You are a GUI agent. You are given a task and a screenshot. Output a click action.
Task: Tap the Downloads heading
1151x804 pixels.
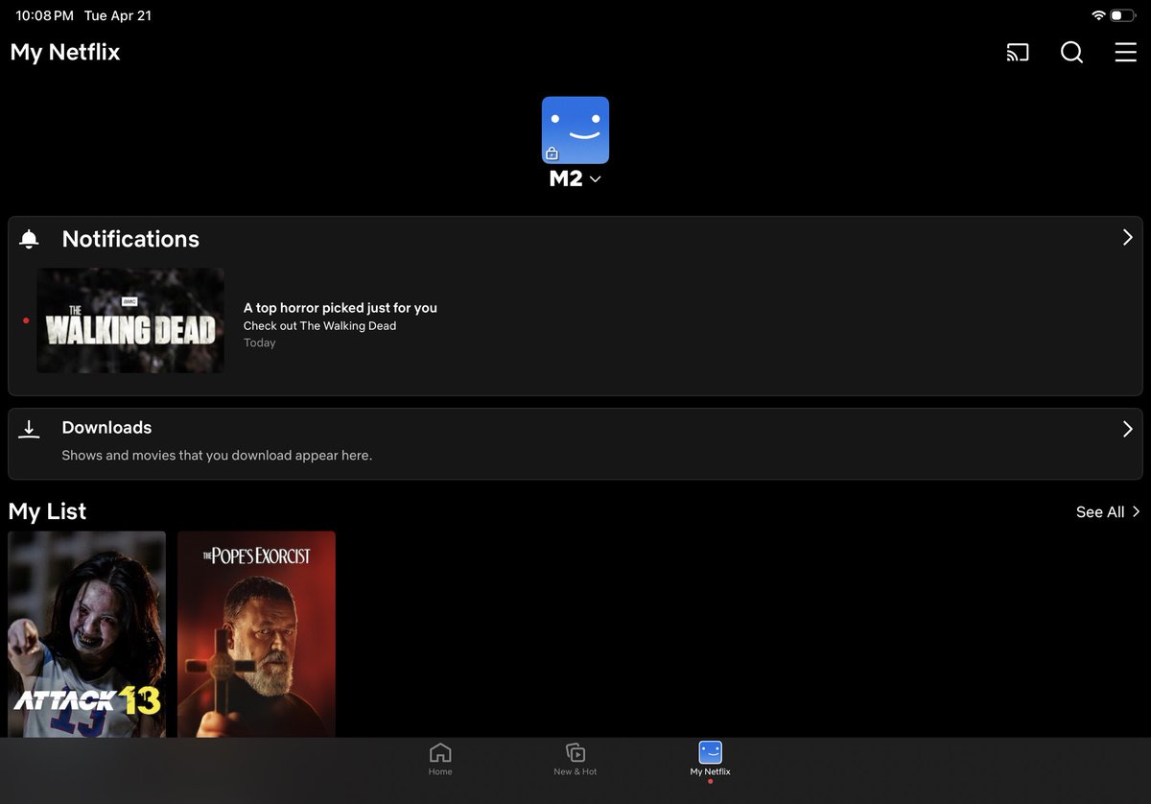point(106,428)
